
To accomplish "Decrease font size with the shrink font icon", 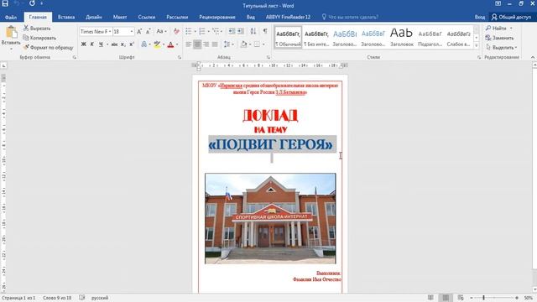I will tap(149, 32).
